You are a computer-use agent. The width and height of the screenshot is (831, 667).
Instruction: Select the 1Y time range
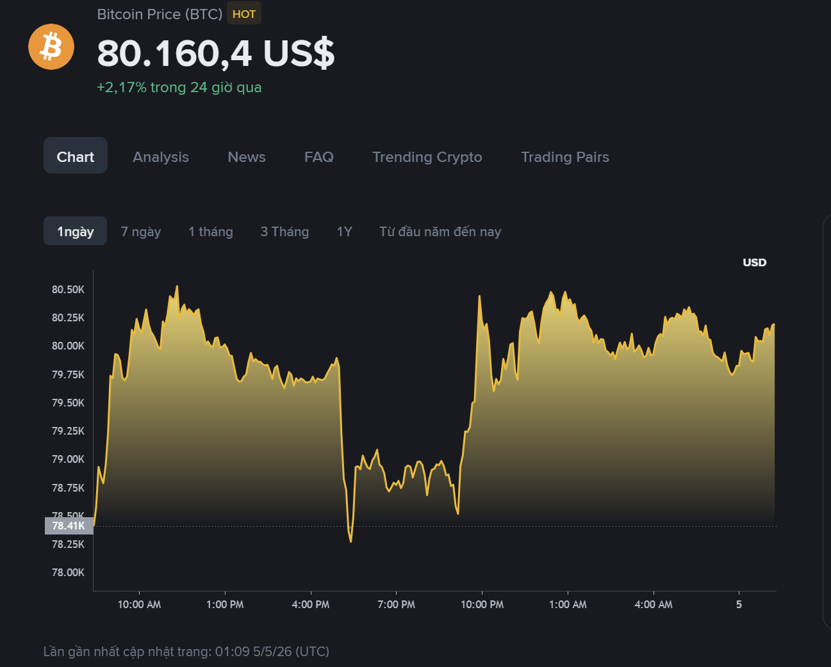(x=345, y=232)
